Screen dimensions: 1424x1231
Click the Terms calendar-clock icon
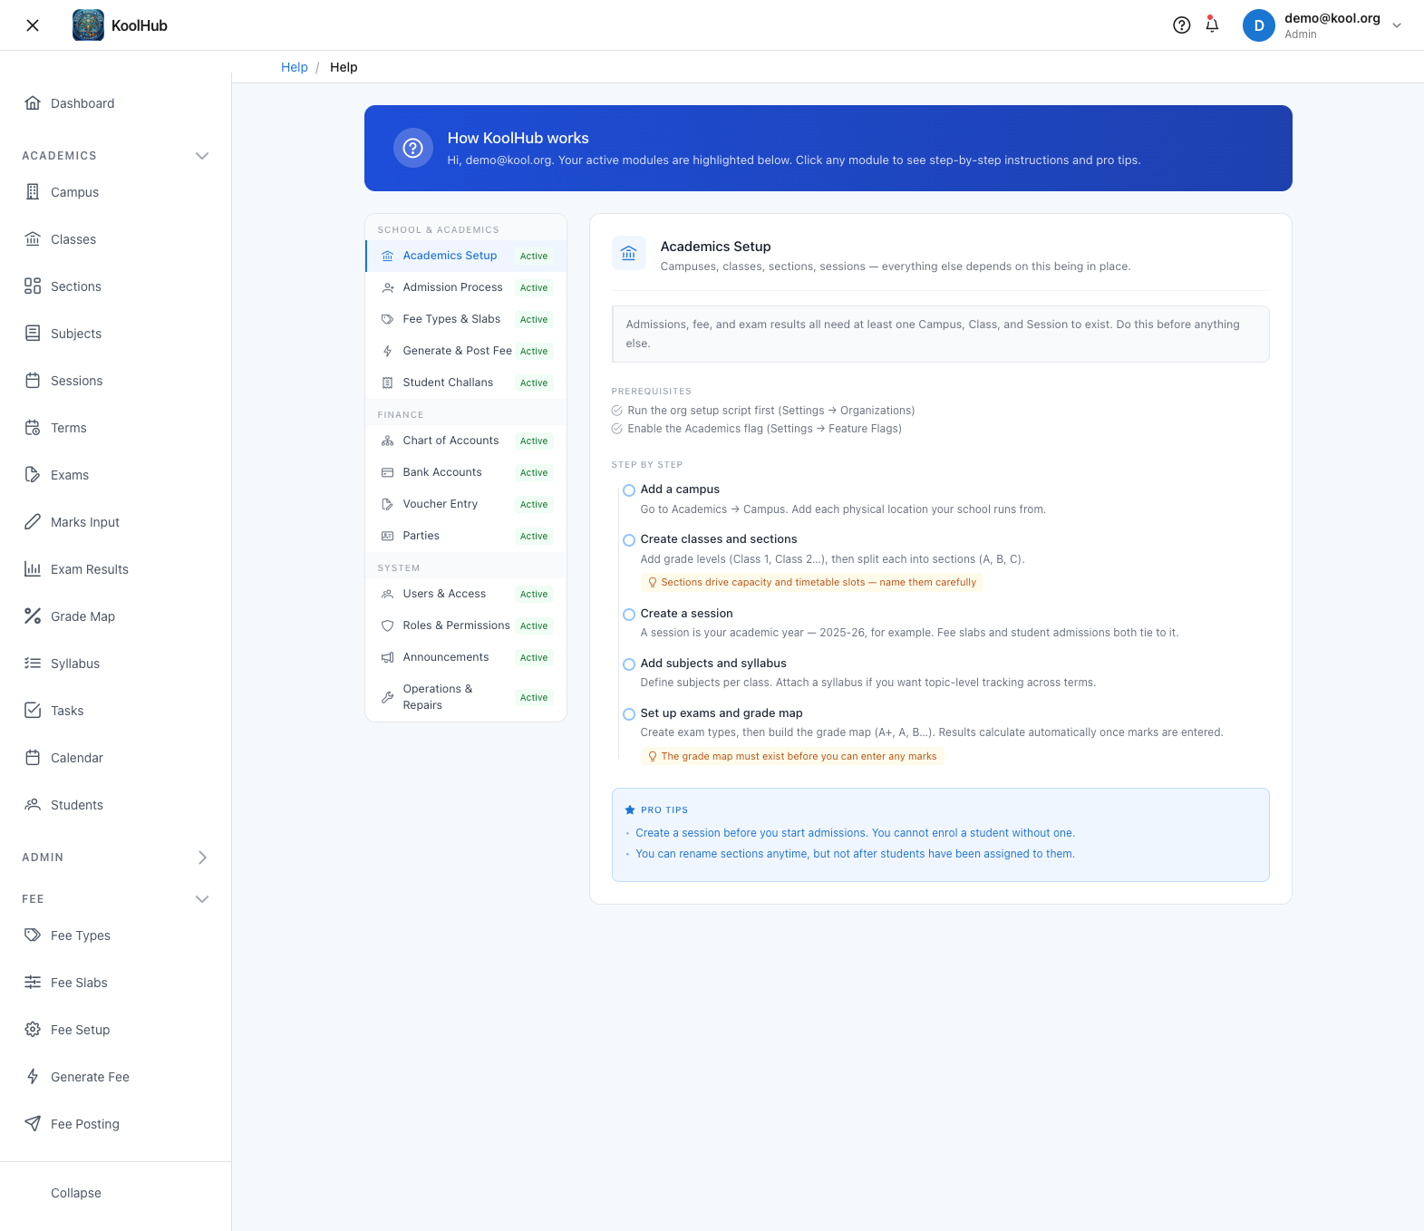coord(33,428)
